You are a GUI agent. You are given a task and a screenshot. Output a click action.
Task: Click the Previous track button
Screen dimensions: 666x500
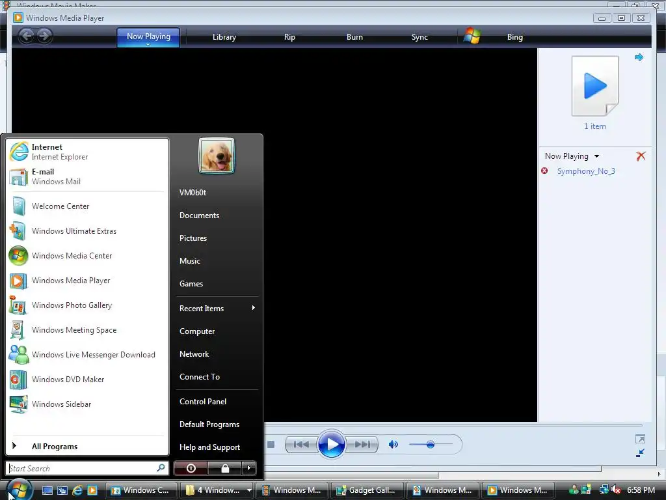pos(301,444)
